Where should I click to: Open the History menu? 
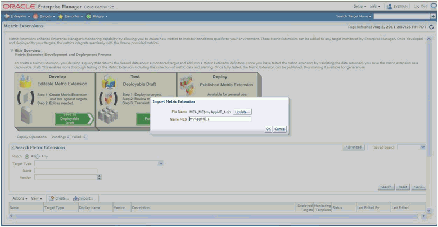click(x=100, y=16)
